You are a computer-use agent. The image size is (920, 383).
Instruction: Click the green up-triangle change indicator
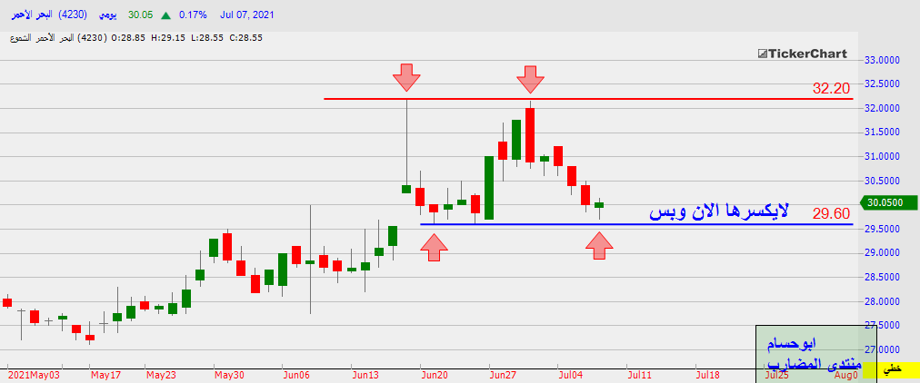coord(166,15)
